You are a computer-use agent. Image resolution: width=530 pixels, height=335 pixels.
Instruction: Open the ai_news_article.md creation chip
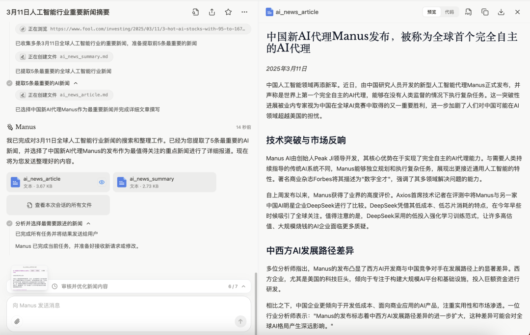coord(64,95)
